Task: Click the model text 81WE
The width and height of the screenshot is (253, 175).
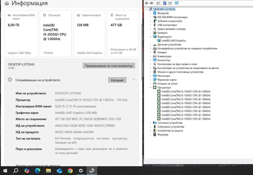Action: coord(11,68)
